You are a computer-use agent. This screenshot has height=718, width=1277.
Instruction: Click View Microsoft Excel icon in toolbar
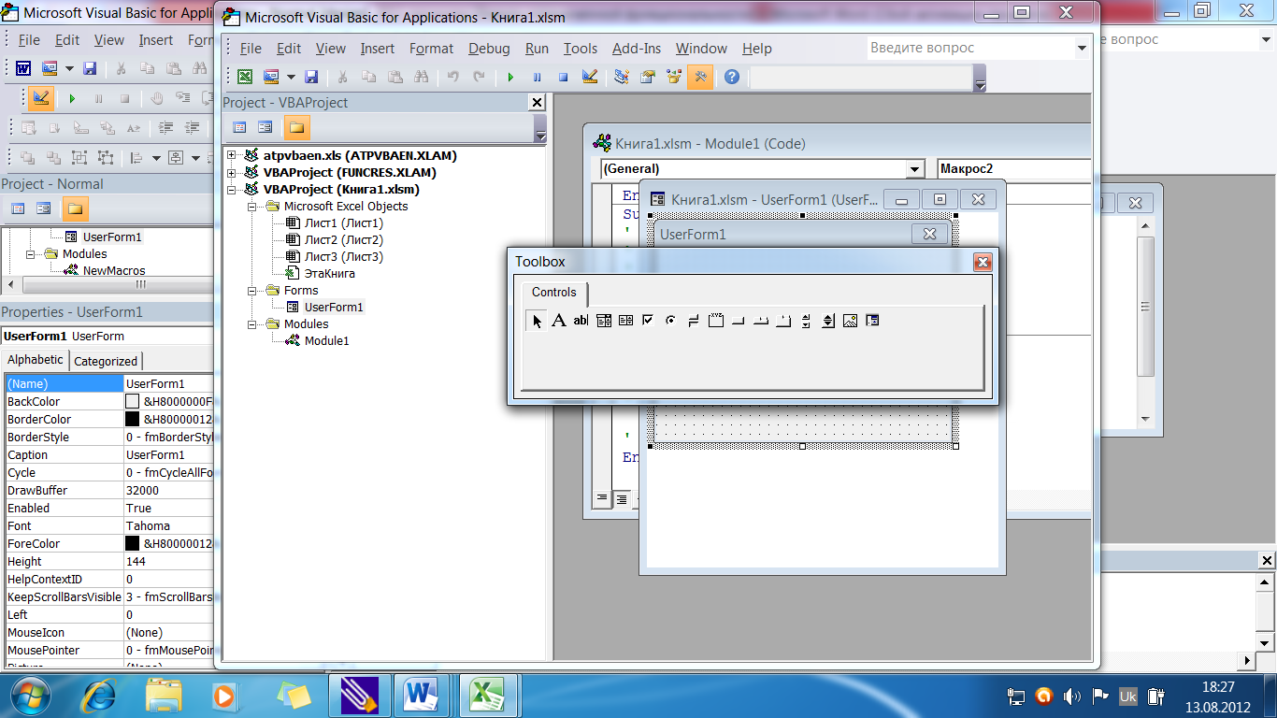tap(244, 77)
